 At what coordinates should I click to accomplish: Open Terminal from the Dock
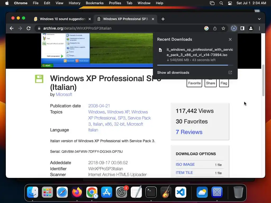click(x=151, y=192)
